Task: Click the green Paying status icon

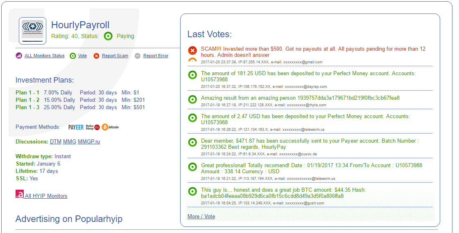Action: coord(109,36)
